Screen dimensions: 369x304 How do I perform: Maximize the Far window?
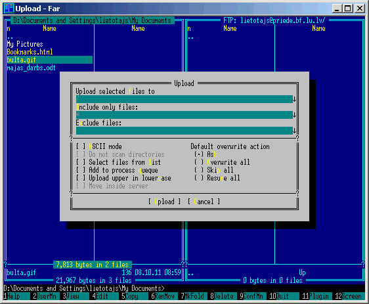(x=348, y=9)
